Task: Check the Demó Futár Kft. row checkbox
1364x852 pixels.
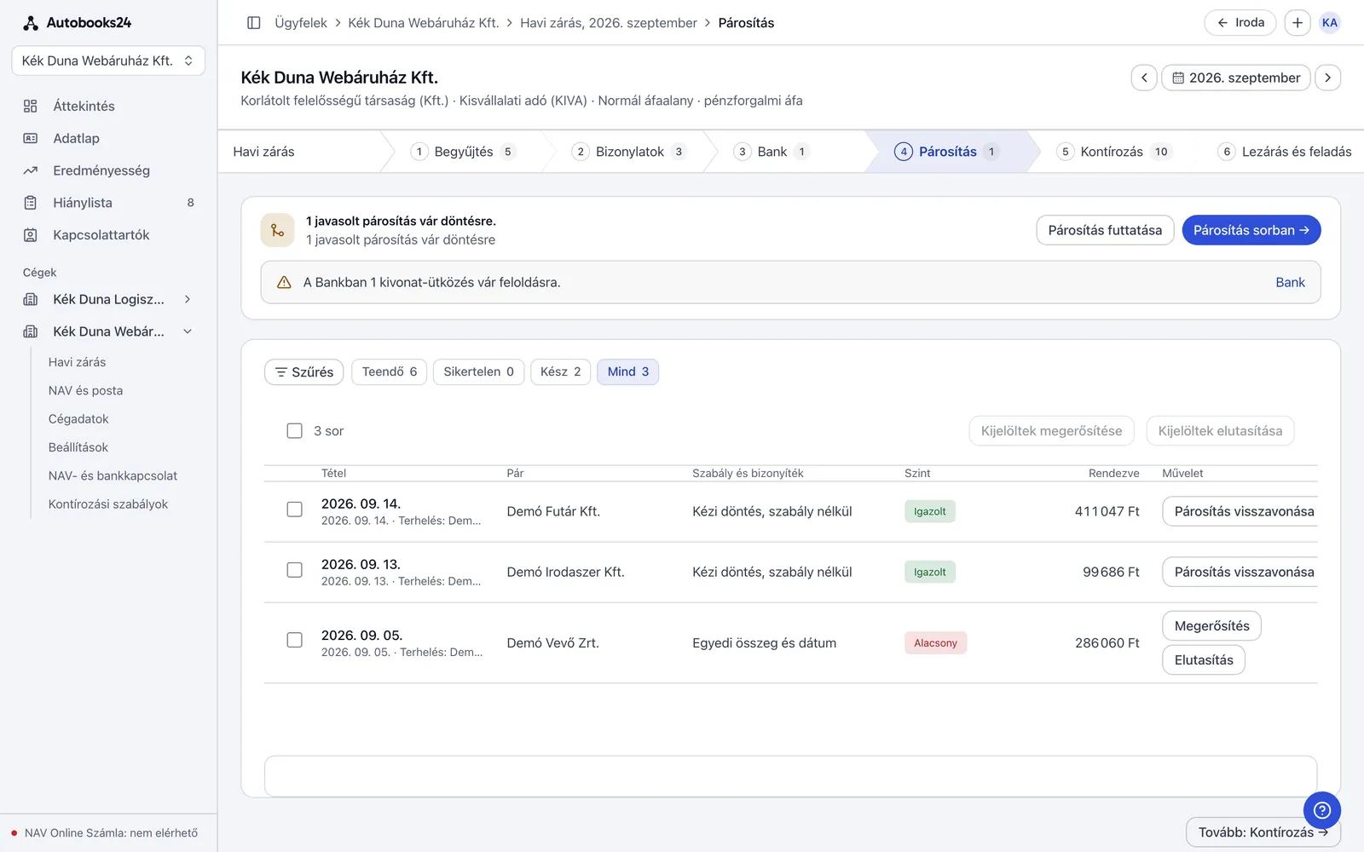Action: (x=295, y=509)
